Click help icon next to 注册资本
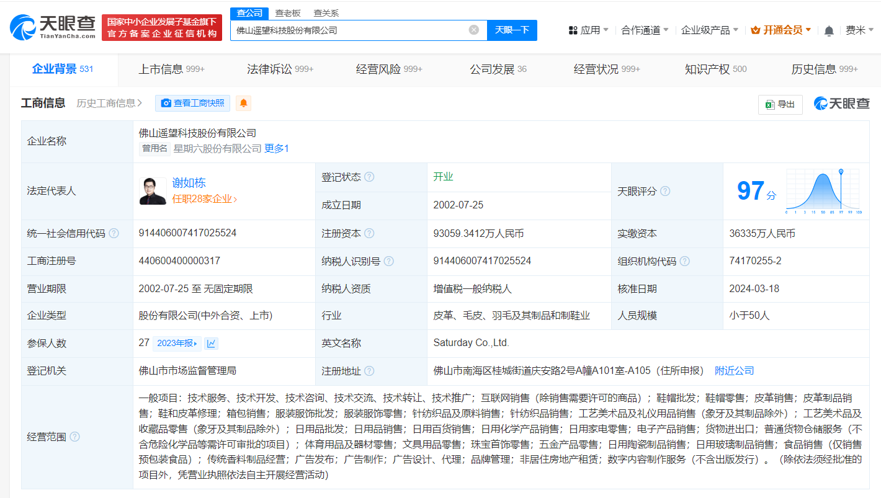The image size is (881, 498). pos(369,233)
